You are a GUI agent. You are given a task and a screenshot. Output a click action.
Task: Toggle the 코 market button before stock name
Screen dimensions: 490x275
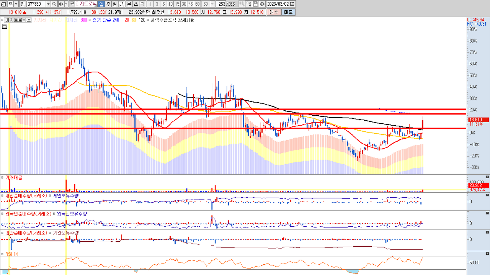pos(72,4)
